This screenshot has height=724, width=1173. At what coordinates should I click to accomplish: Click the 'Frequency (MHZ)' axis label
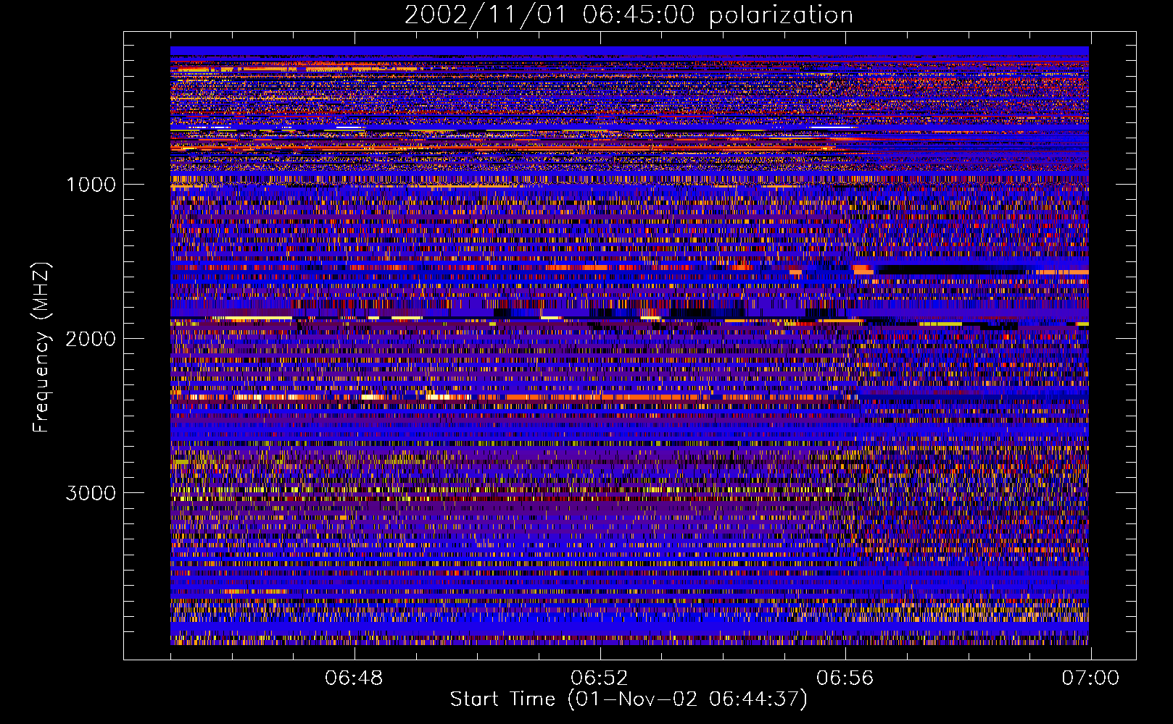pyautogui.click(x=42, y=348)
